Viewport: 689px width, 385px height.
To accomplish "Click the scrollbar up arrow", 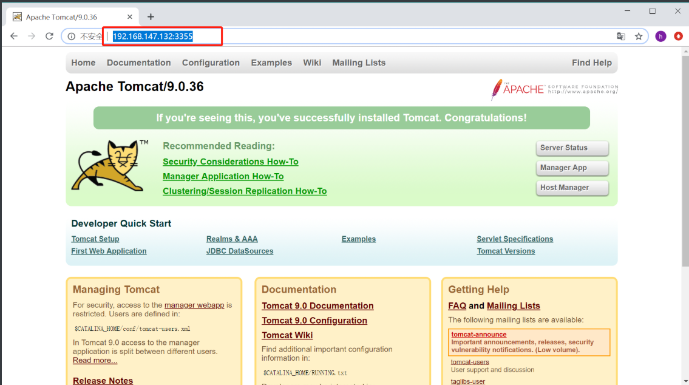I will [685, 52].
